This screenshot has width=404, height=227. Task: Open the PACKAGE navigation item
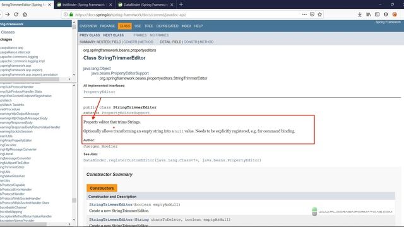coord(107,26)
